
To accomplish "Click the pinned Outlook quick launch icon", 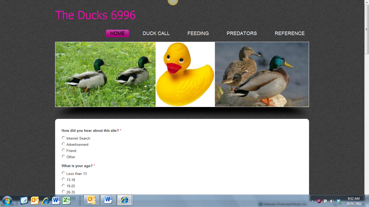I will point(35,201).
